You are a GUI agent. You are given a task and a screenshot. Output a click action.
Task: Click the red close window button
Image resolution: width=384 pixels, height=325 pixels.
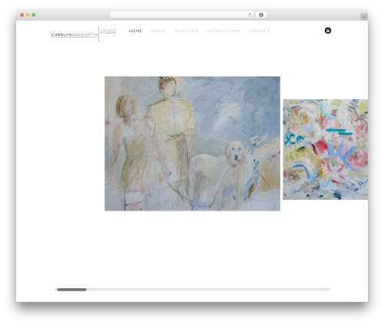point(22,15)
